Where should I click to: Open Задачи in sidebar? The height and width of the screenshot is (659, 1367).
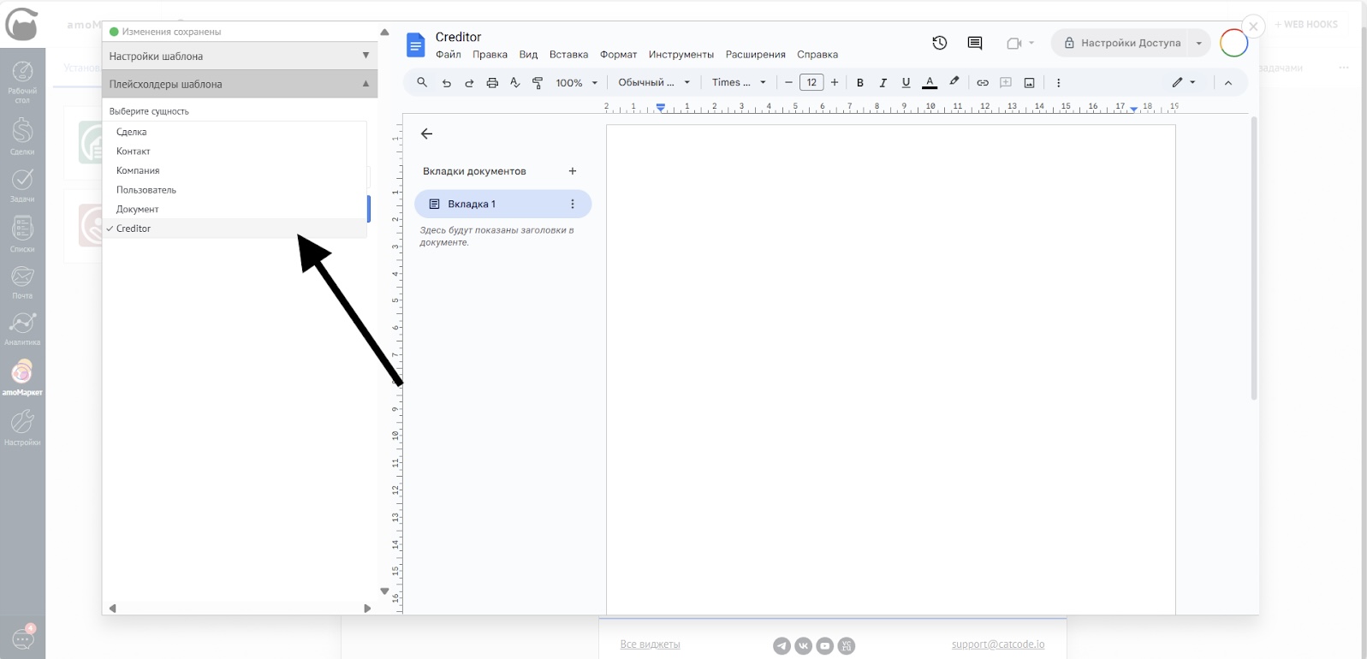(x=22, y=185)
